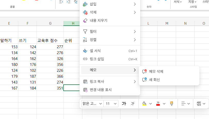
Task: Choose 셀 서식 from the context menu
Action: tap(110, 51)
